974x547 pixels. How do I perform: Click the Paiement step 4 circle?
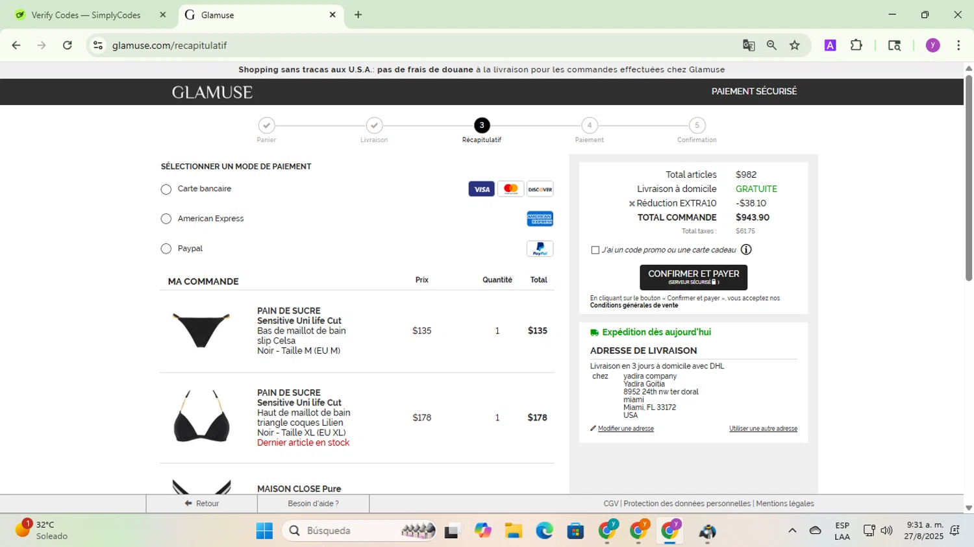[590, 125]
